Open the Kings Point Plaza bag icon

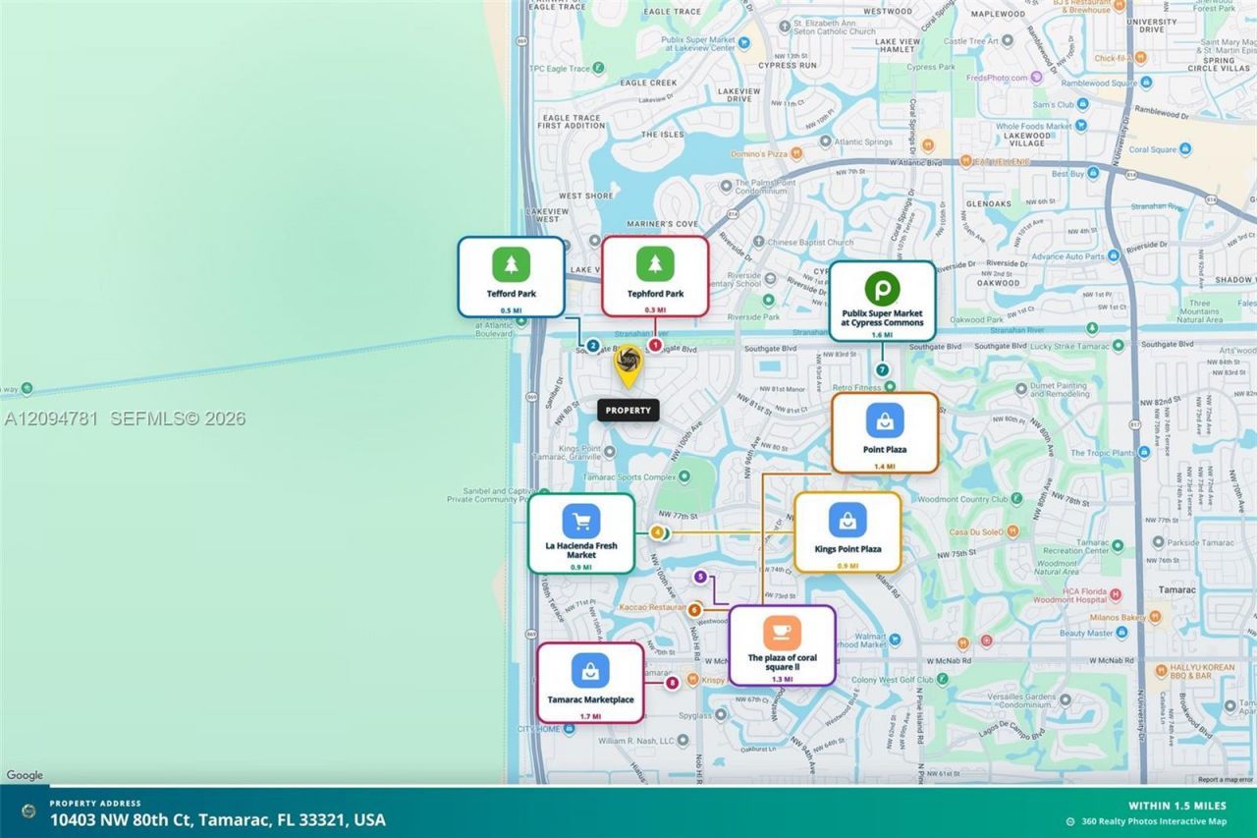click(847, 521)
